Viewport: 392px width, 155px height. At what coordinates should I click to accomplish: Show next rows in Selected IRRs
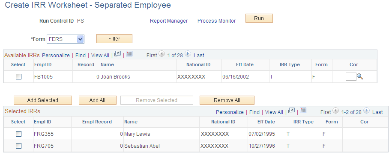[366, 111]
